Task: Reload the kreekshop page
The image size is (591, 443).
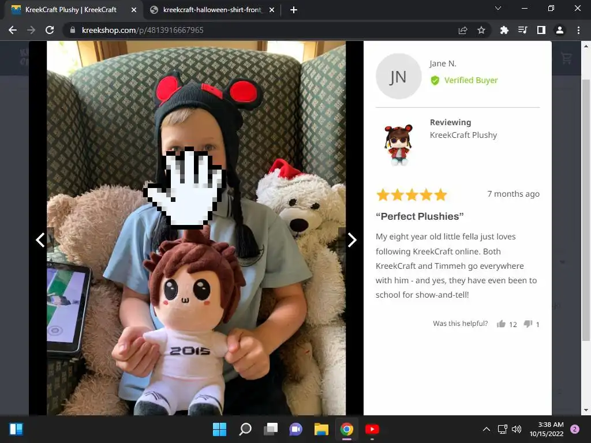Action: pos(50,30)
